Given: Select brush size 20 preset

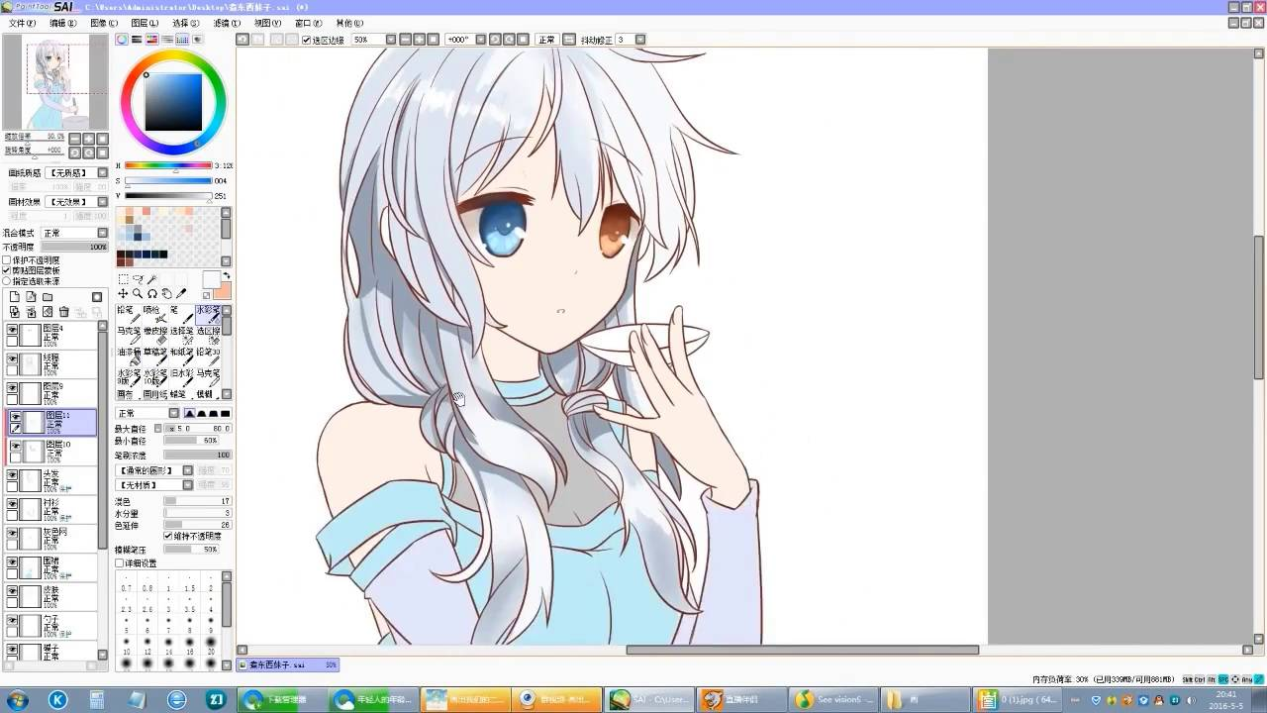Looking at the screenshot, I should tap(211, 644).
